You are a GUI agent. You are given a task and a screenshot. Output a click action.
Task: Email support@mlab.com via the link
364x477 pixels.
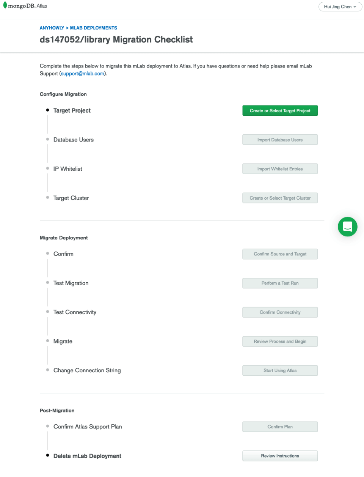point(83,74)
